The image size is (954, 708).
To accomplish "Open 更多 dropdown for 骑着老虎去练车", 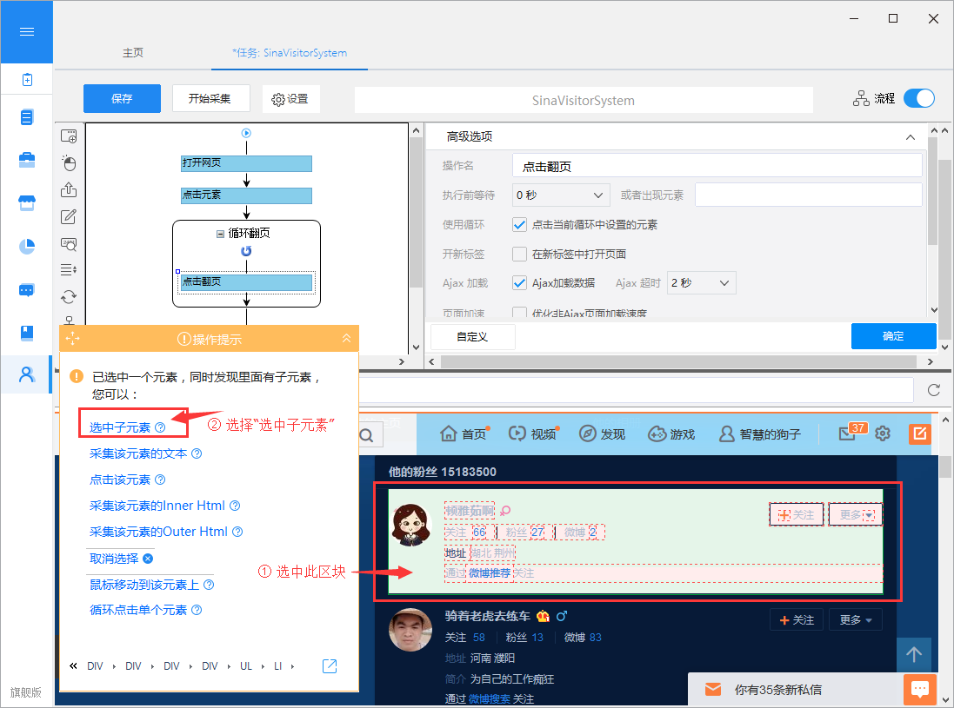I will (856, 620).
